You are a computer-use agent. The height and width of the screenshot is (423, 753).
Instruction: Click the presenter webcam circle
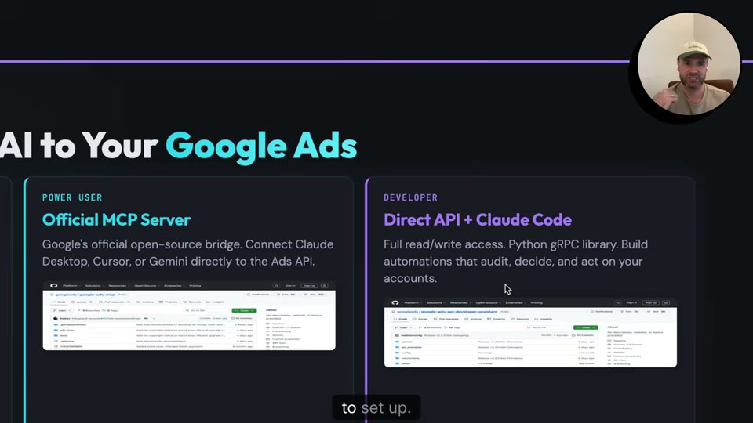pos(689,63)
